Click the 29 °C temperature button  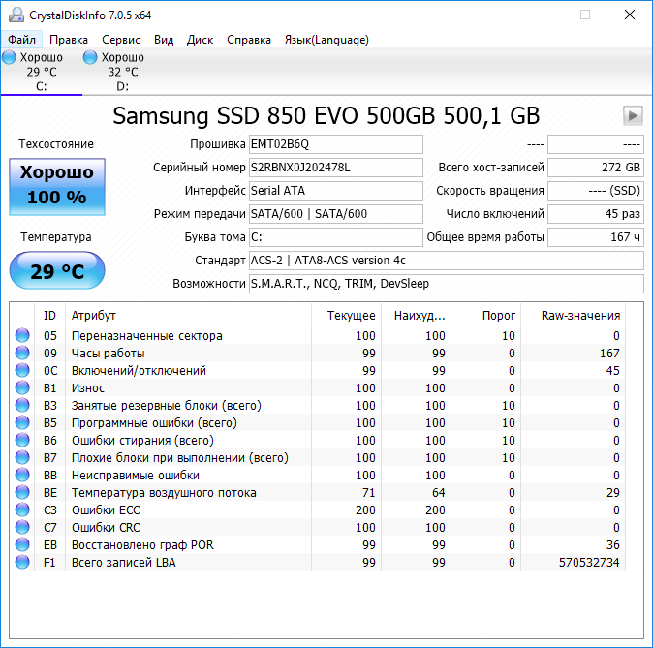pos(57,271)
